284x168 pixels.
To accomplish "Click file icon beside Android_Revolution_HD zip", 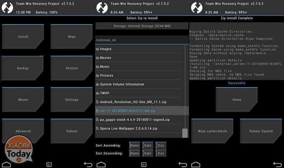I will point(97,102).
